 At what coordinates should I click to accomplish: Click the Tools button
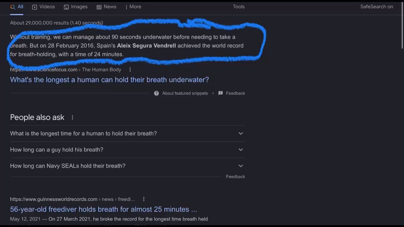239,7
